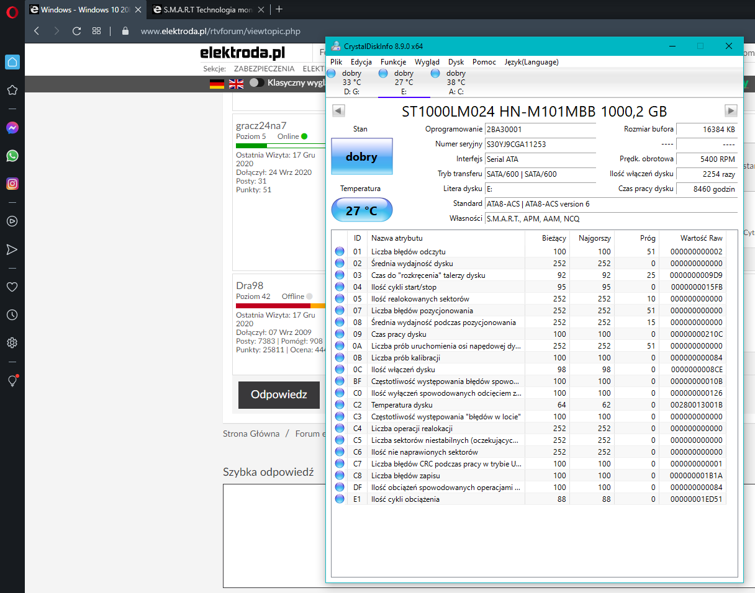
Task: Select Temperatura dysku attribute row
Action: pyautogui.click(x=529, y=405)
